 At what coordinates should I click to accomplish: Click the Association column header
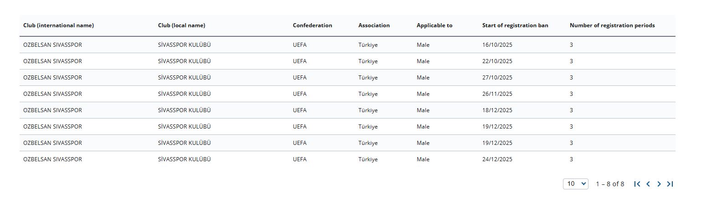[374, 25]
